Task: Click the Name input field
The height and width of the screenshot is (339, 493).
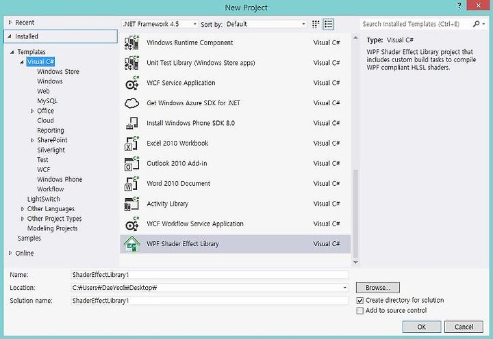Action: tap(210, 275)
